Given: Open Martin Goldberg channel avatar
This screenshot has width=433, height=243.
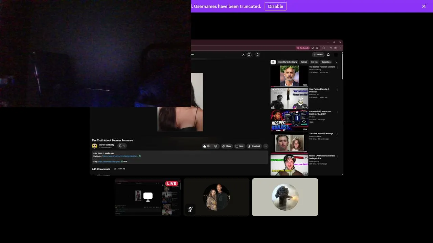Looking at the screenshot, I should [x=94, y=146].
